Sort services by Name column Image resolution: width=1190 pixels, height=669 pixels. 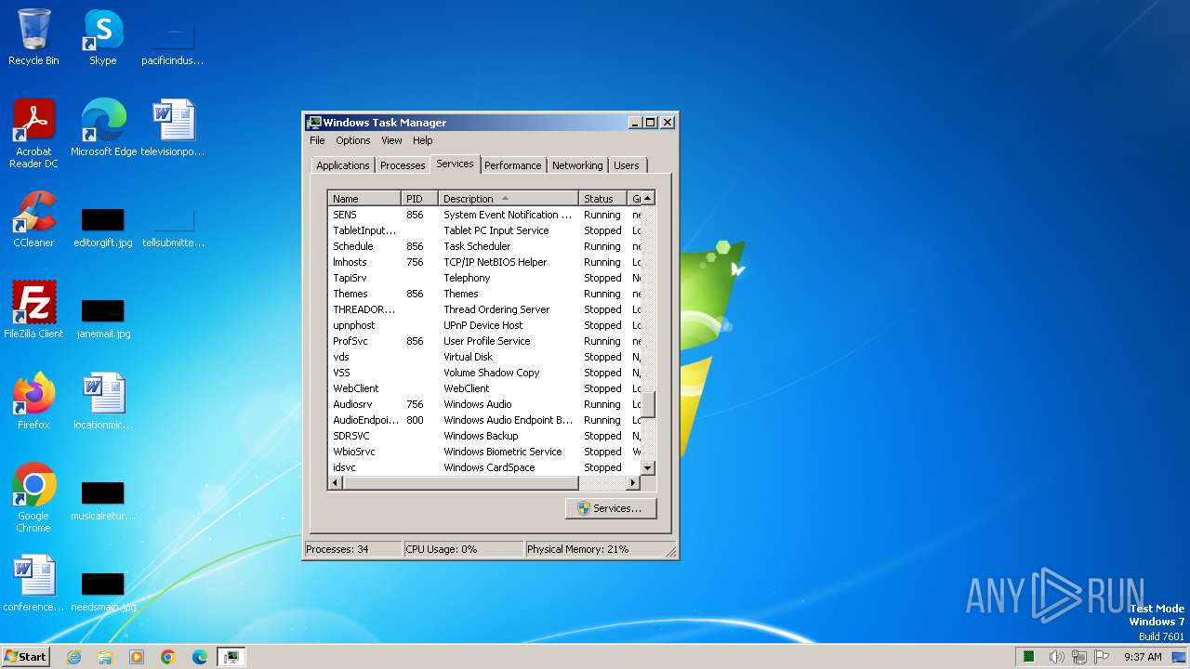[x=364, y=199]
